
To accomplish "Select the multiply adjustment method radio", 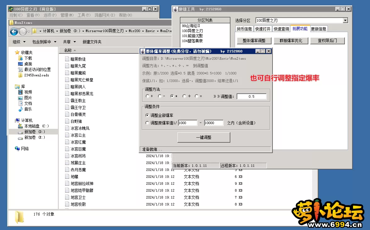I will 172,96.
